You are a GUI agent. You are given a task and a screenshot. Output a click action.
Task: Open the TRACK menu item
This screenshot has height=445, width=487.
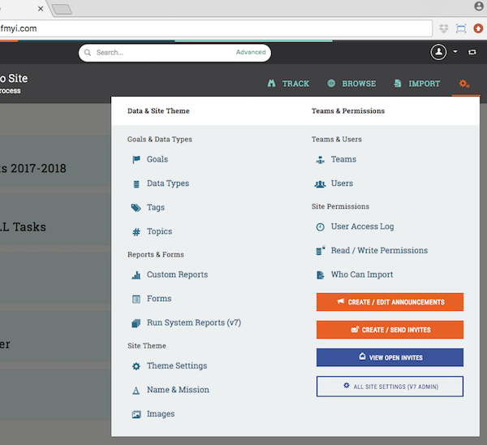tap(288, 84)
